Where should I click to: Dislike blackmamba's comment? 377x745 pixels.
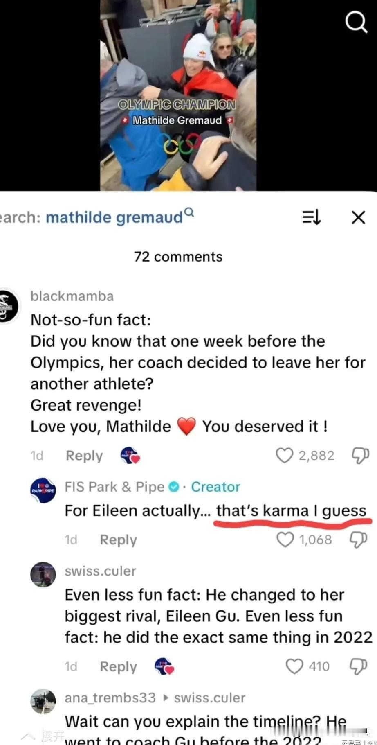coord(360,456)
